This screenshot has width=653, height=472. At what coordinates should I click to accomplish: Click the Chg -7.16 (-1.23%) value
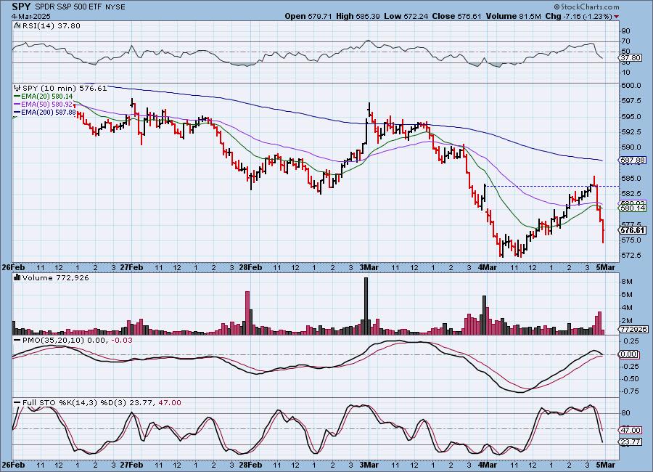[578, 16]
